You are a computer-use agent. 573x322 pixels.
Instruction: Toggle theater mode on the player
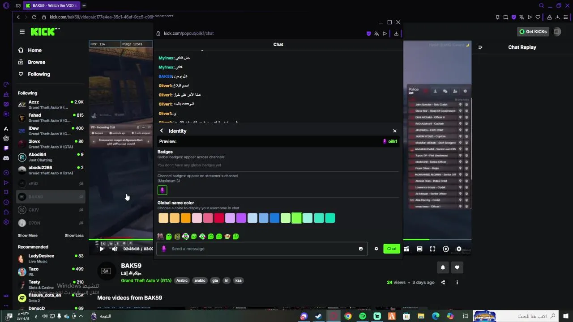click(x=419, y=249)
